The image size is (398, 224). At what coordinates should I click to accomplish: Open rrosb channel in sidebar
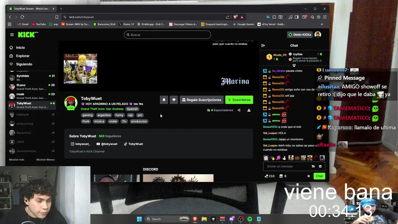point(32,96)
